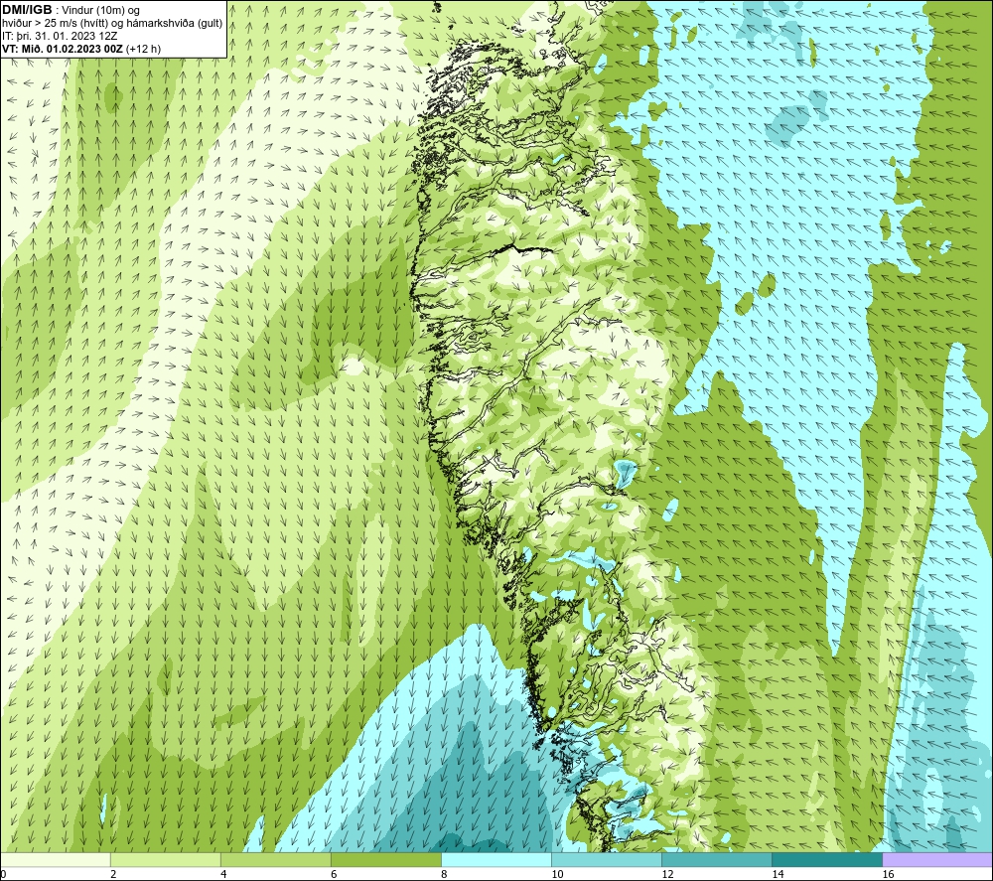Click the 'hviður > 25 m/s' description line

pos(112,24)
